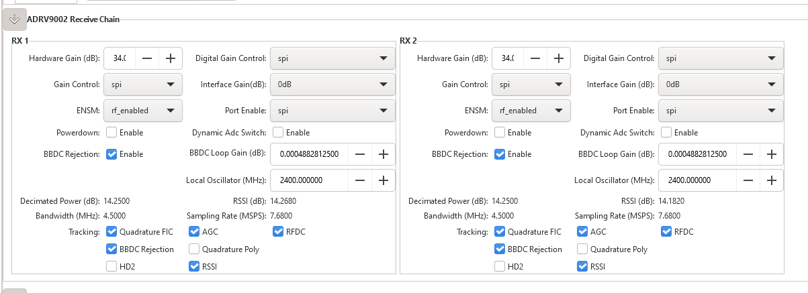Screen dimensions: 808x293
Task: Toggle RX 2 AGC tracking
Action: 582,232
